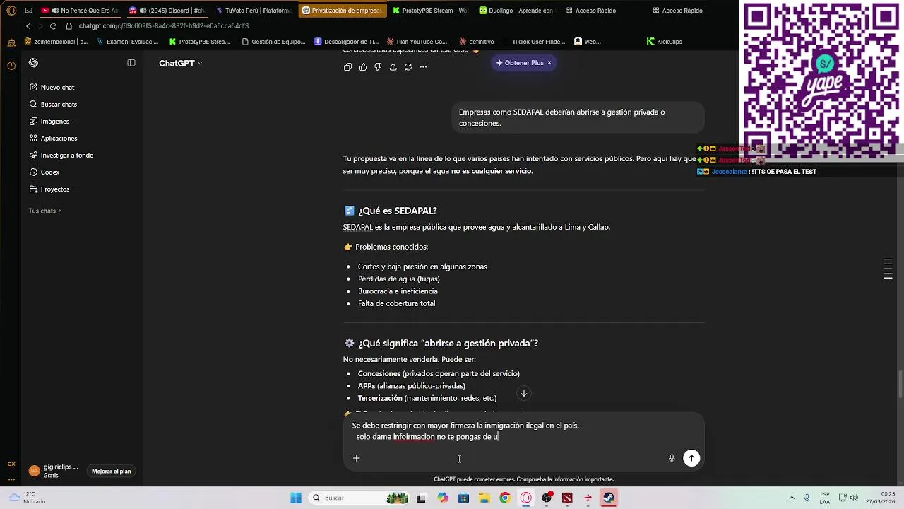Give the response a thumbs up
The height and width of the screenshot is (509, 904).
363,67
